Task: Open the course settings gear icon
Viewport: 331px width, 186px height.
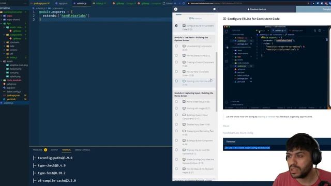Action: tap(214, 9)
